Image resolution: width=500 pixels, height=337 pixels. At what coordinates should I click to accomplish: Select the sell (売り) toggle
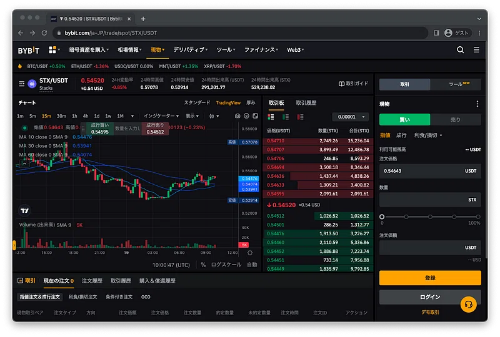point(456,120)
